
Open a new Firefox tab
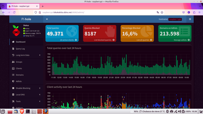[43, 6]
